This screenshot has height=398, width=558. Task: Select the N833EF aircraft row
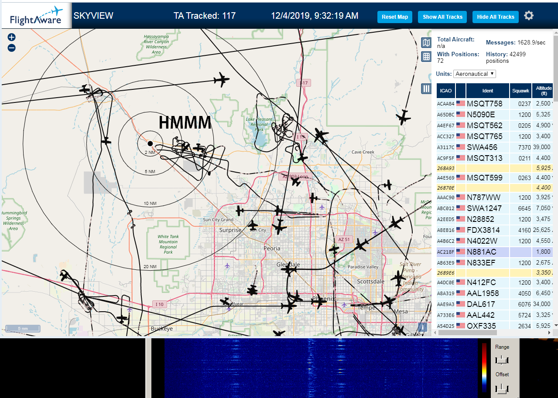(495, 263)
